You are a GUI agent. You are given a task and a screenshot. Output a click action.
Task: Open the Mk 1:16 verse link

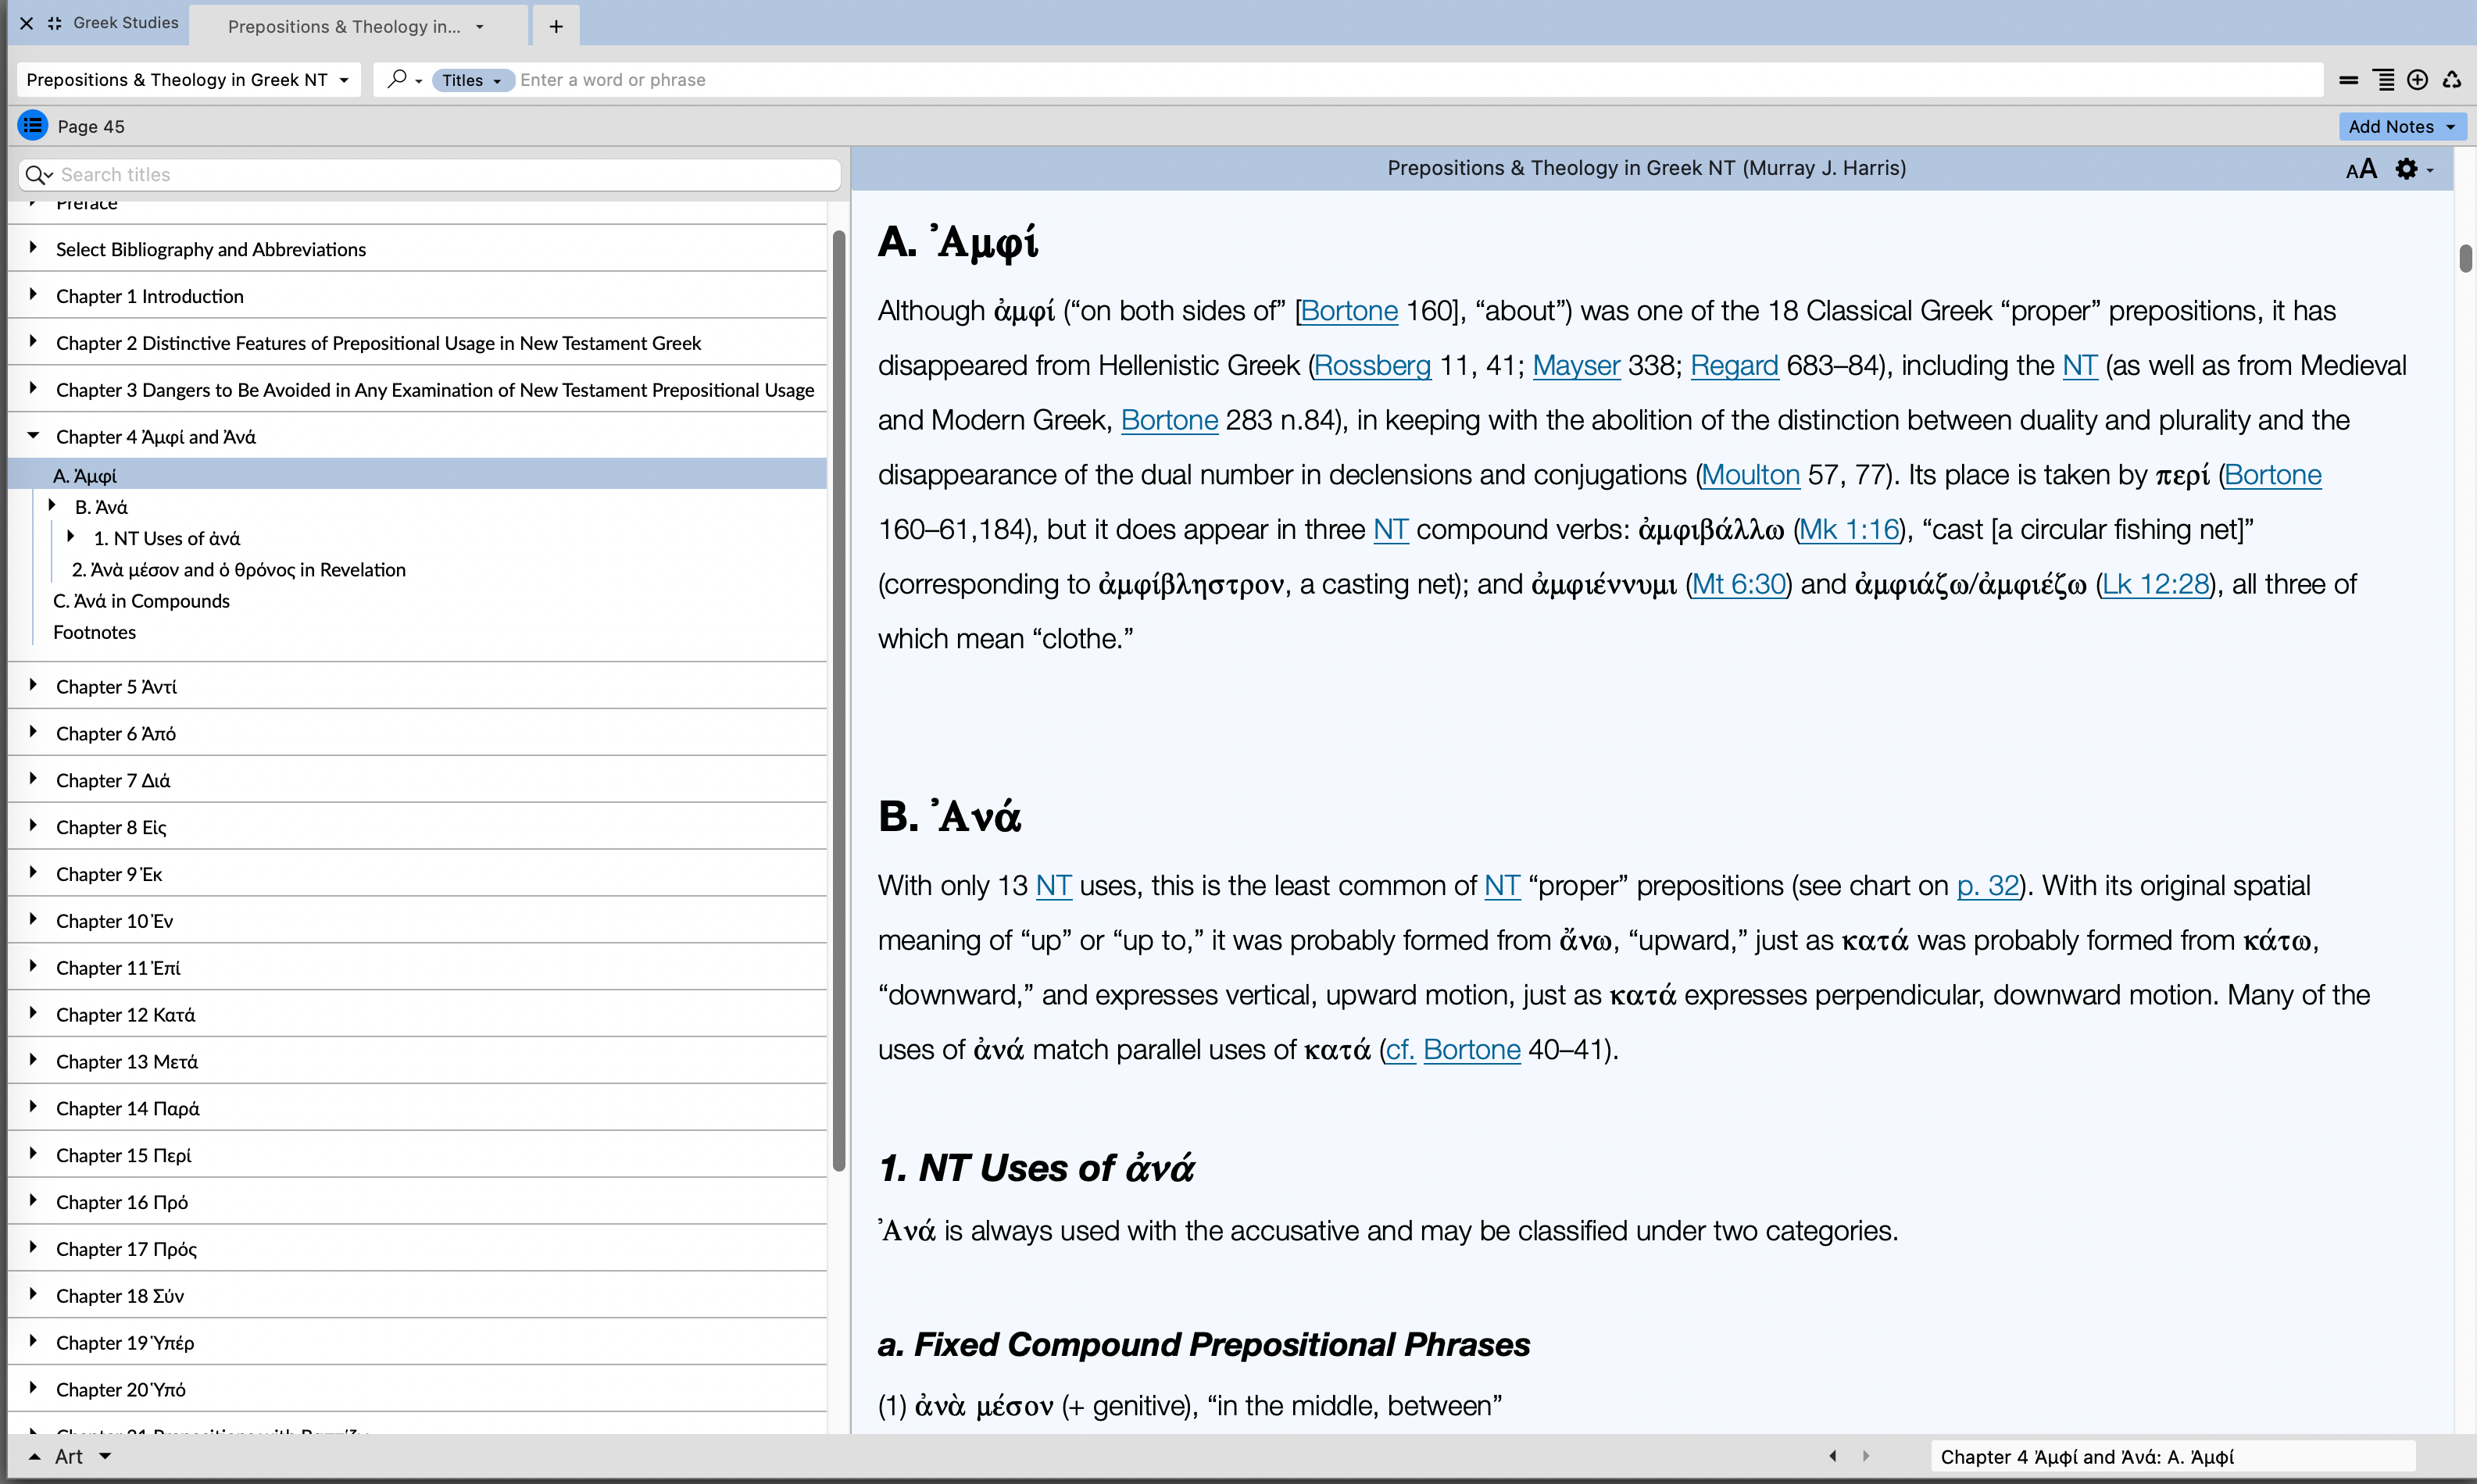[1849, 530]
